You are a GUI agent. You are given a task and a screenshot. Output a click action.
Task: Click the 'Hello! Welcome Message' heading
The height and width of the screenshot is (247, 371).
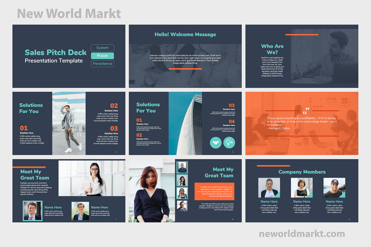pyautogui.click(x=185, y=34)
